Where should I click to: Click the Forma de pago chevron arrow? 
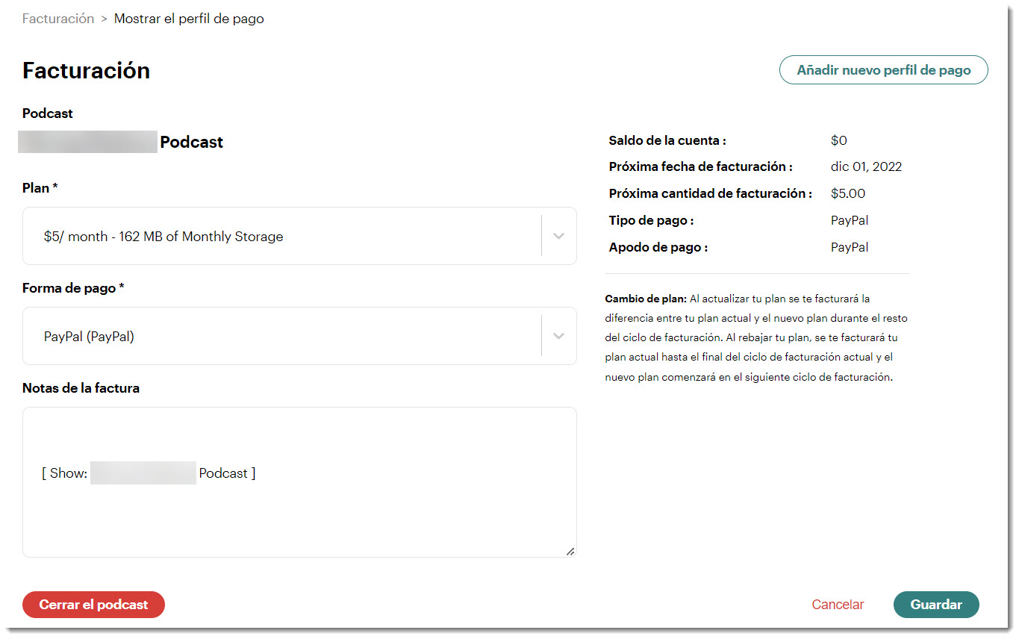558,336
